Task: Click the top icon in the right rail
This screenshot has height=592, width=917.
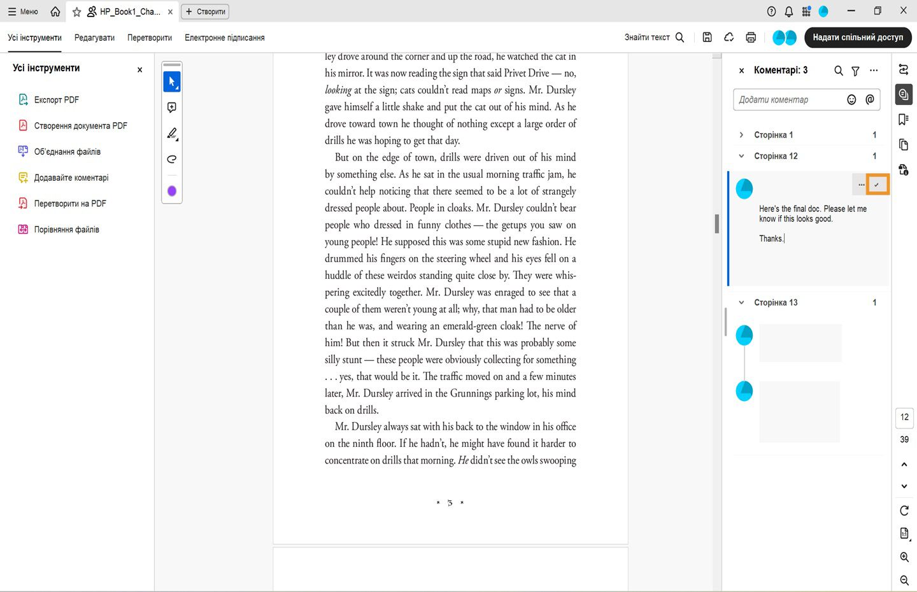Action: coord(904,69)
